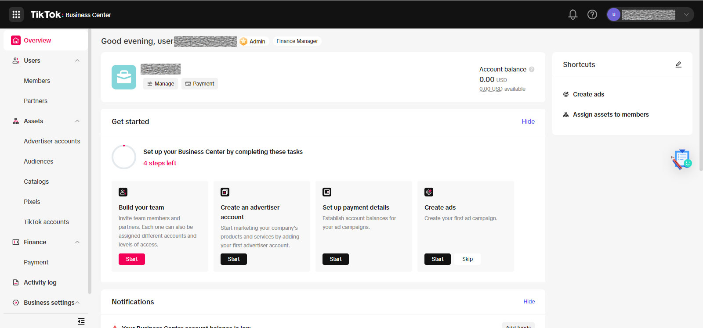This screenshot has width=703, height=328.
Task: Click the Admin badge star icon
Action: click(243, 41)
